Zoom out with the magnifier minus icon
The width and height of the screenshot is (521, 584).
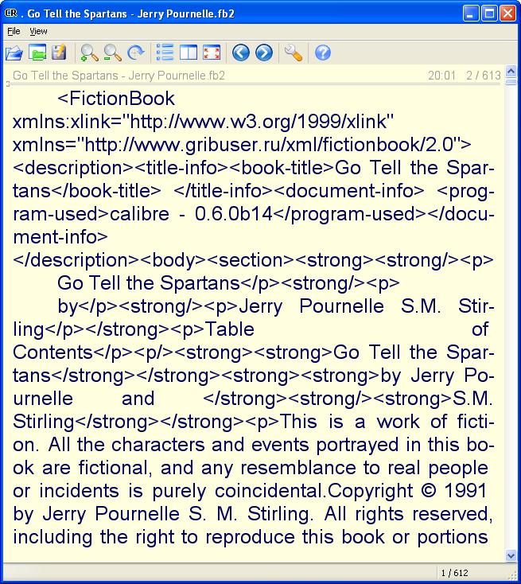112,53
